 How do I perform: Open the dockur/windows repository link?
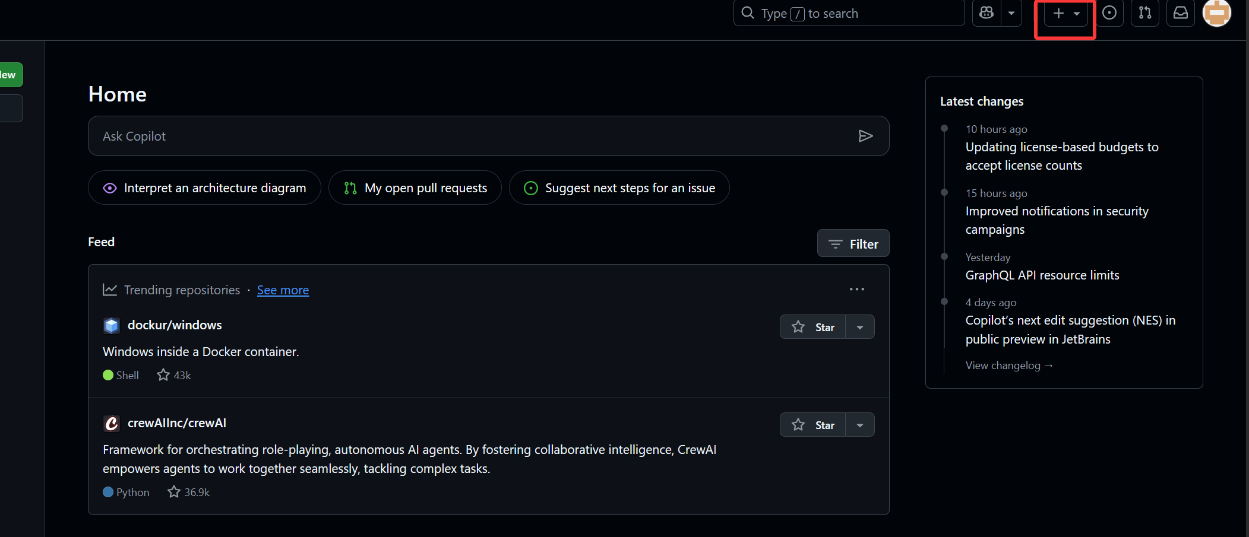tap(175, 325)
